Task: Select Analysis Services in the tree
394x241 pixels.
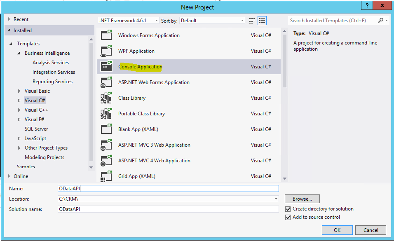Action: click(51, 63)
